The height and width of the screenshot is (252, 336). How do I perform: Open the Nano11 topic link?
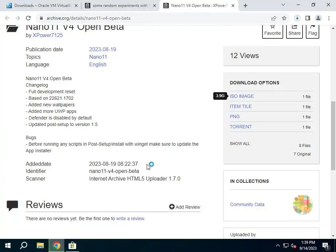pos(98,57)
